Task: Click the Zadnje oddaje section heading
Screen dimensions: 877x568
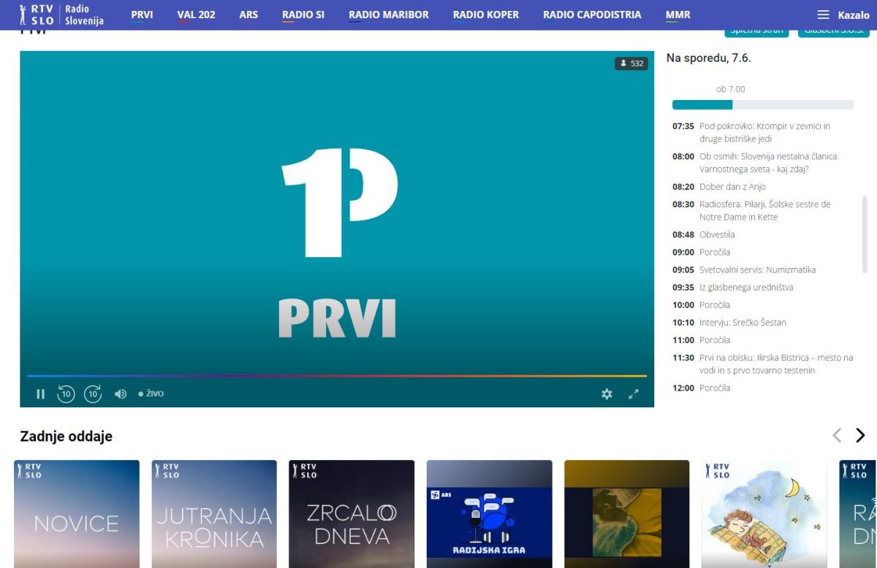Action: coord(67,437)
